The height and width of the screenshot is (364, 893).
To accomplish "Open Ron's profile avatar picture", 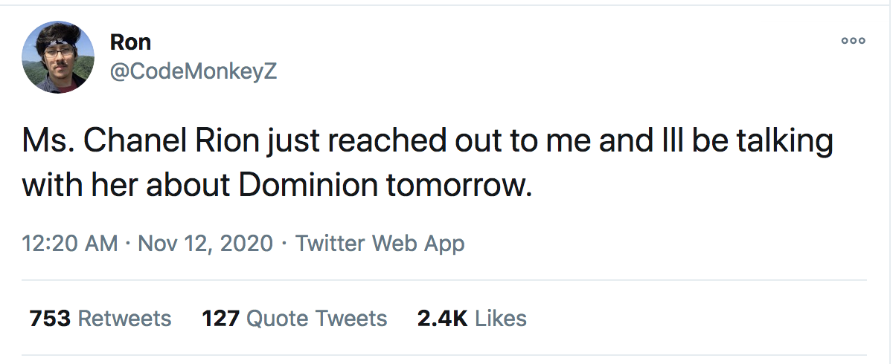I will (x=58, y=57).
